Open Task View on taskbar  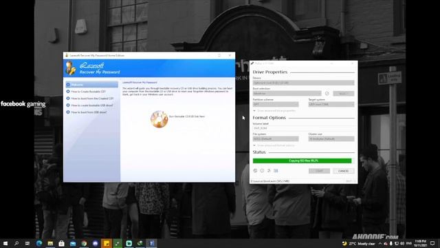click(x=27, y=243)
